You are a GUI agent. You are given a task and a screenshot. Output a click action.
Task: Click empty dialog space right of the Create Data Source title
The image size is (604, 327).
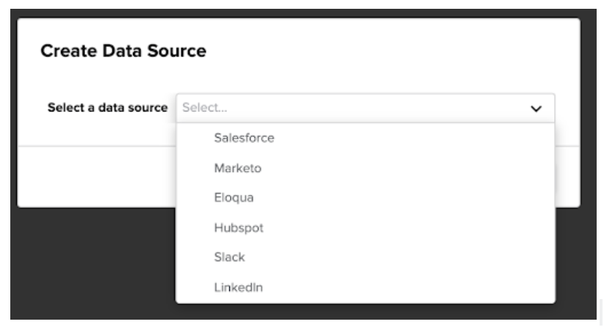385,51
